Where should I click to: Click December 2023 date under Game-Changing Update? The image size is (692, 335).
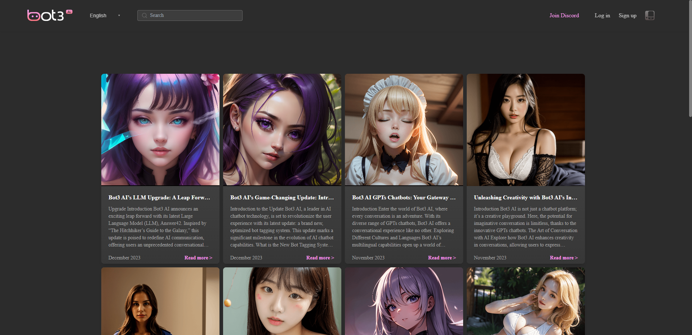246,258
